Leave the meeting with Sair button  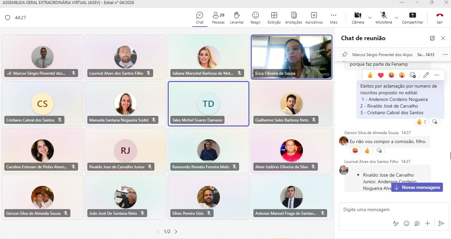click(x=440, y=18)
